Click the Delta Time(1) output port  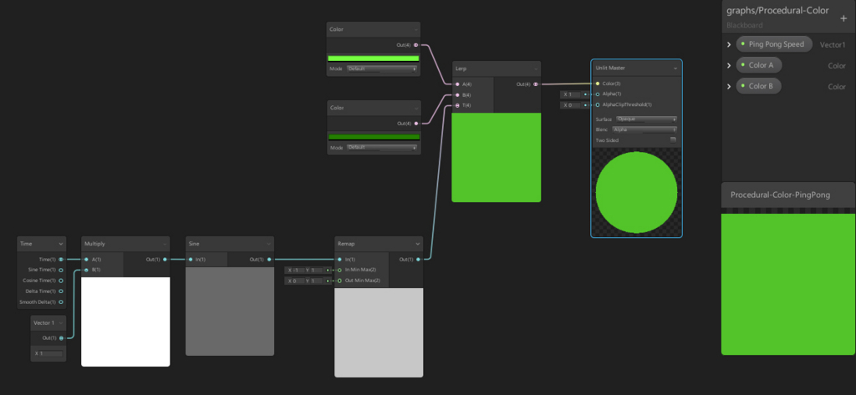click(x=60, y=291)
